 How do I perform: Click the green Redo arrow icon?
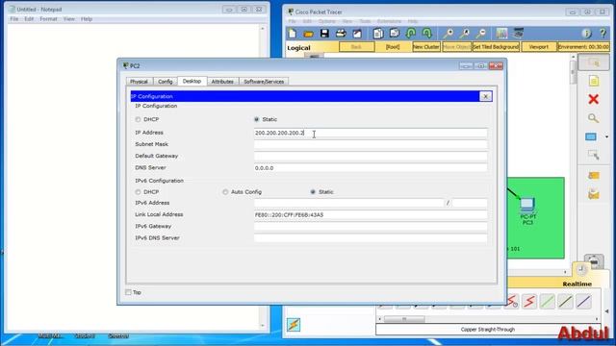(x=427, y=34)
